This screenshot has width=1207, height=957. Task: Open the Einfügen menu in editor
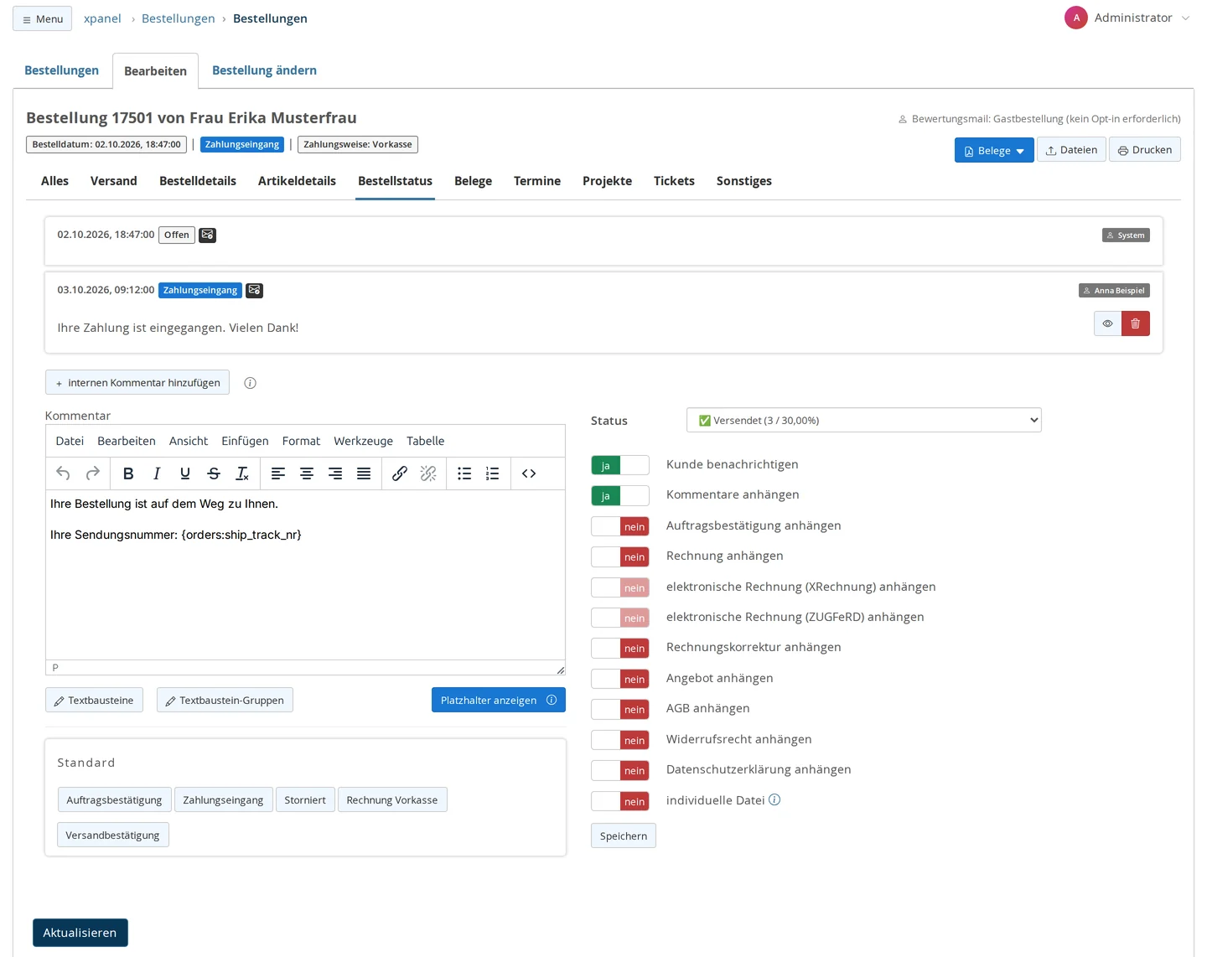245,441
